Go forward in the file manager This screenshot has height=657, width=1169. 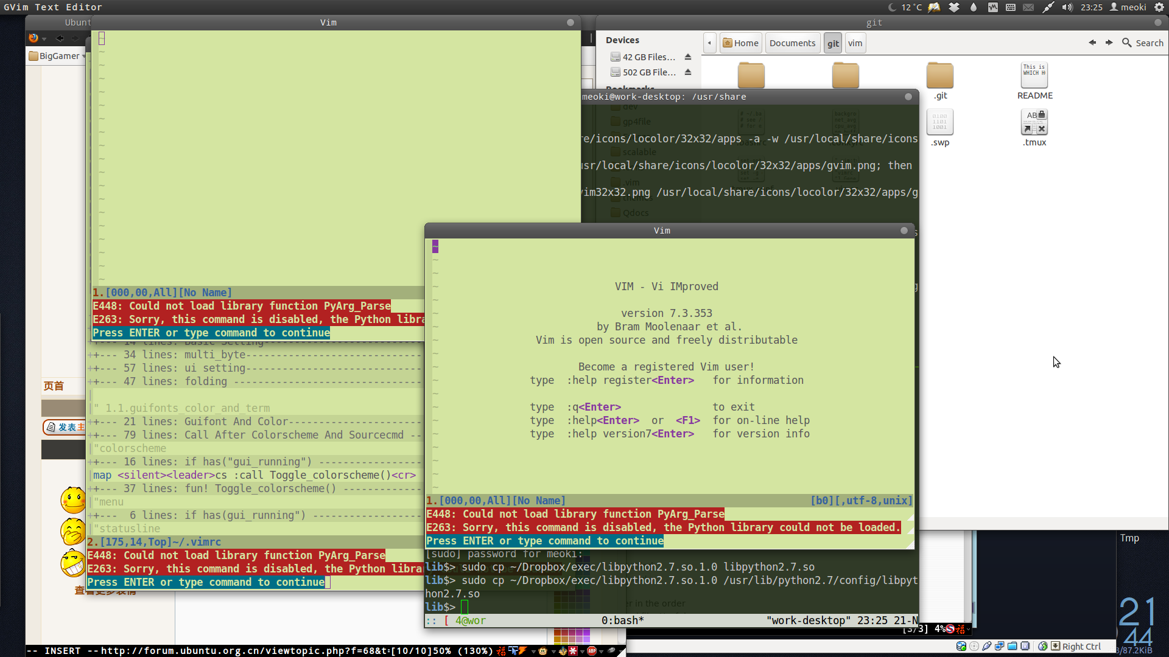(x=1109, y=43)
